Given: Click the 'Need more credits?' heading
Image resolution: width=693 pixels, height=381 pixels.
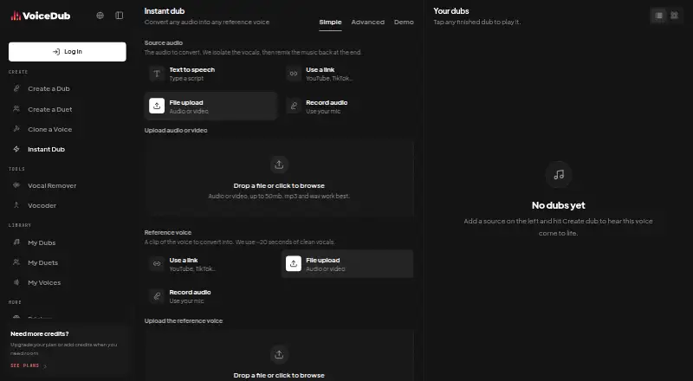Looking at the screenshot, I should coord(40,333).
